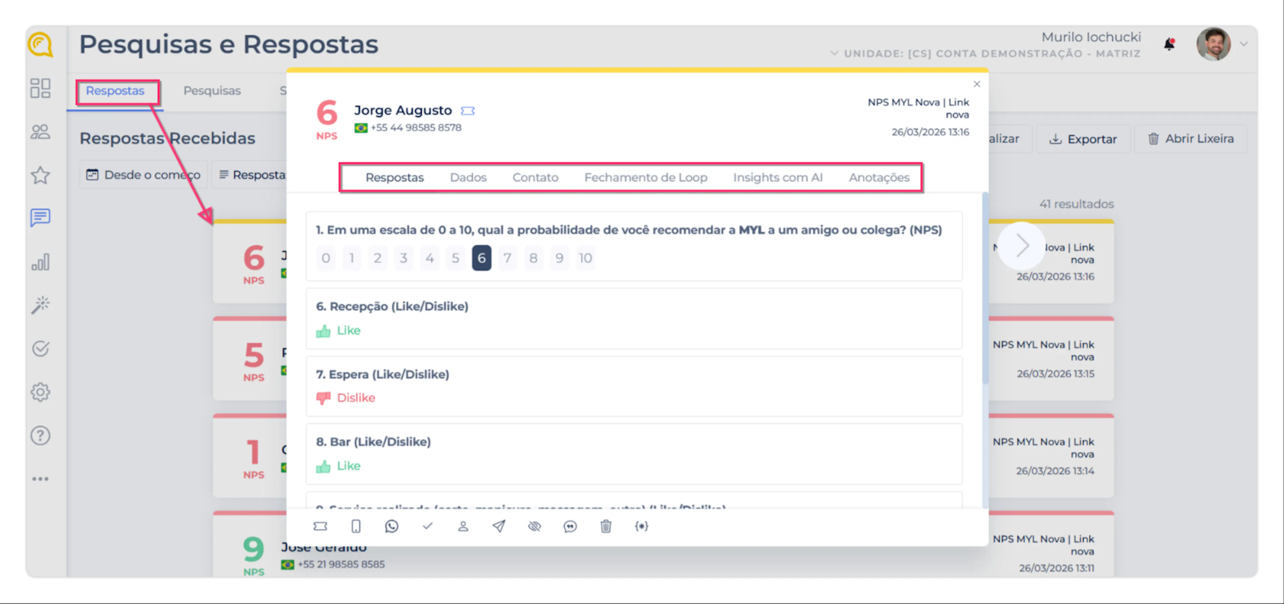Open the bar chart reports sidebar icon
This screenshot has width=1284, height=604.
(x=40, y=262)
